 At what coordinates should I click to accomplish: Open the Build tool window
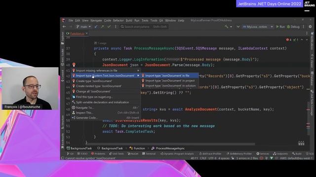tap(297, 154)
